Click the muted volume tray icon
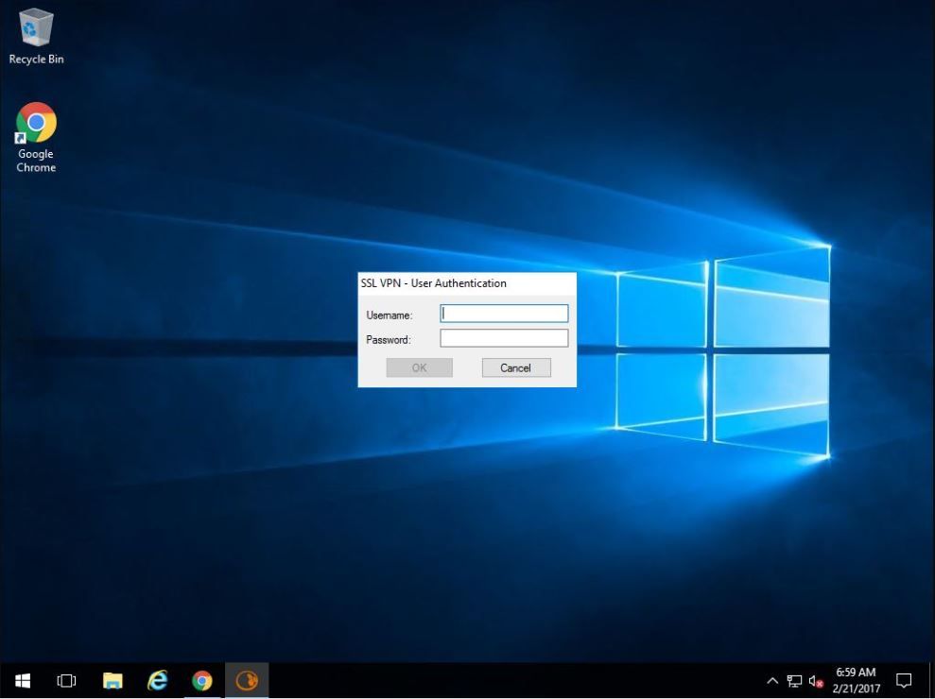The width and height of the screenshot is (935, 699). coord(816,680)
